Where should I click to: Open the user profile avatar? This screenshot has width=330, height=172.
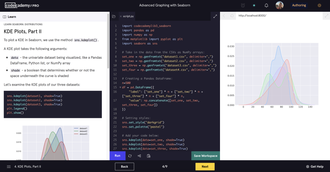click(279, 5)
